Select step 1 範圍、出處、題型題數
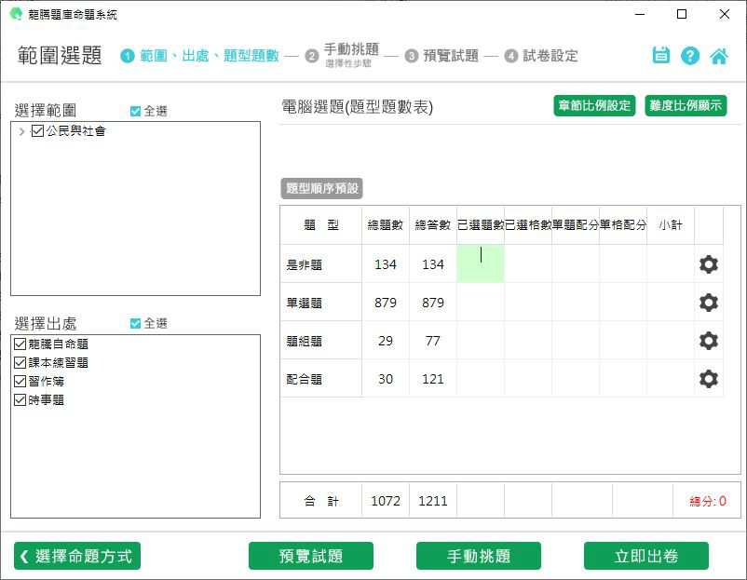 pyautogui.click(x=200, y=56)
